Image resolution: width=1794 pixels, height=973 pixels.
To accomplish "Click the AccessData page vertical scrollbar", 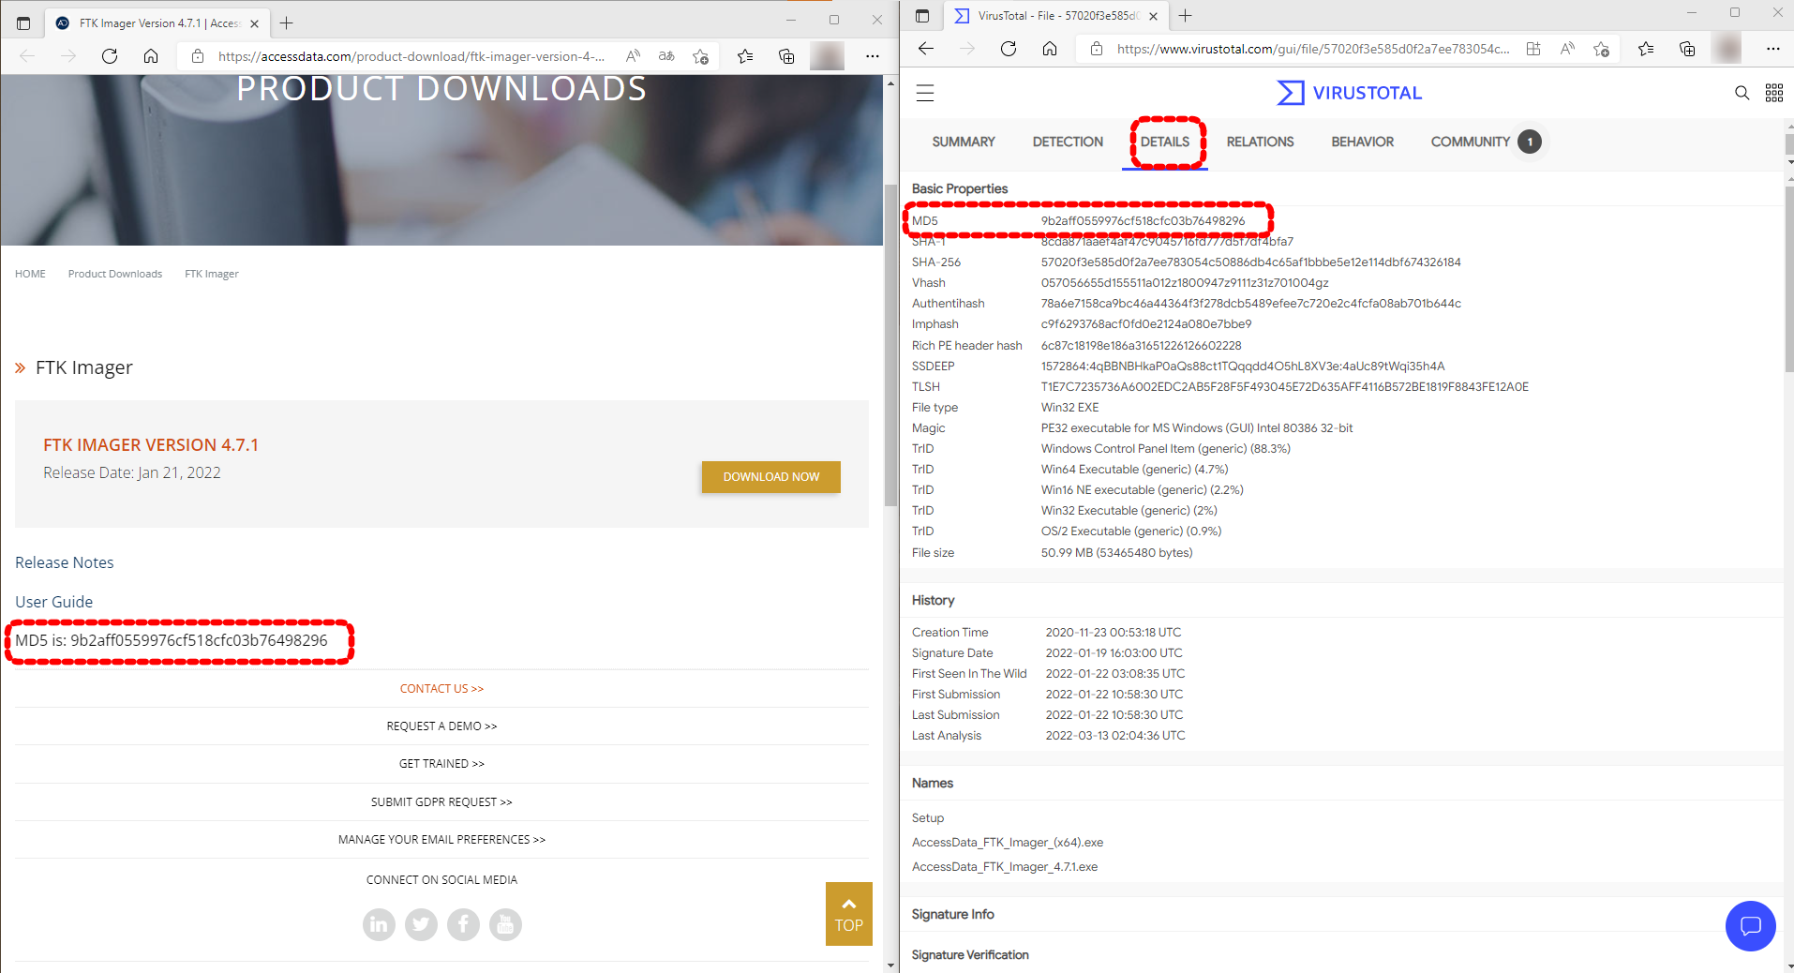I will click(890, 344).
